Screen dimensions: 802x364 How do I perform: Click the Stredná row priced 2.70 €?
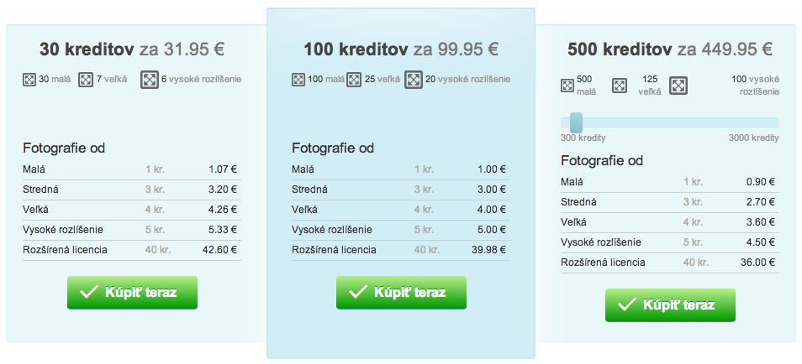click(670, 202)
